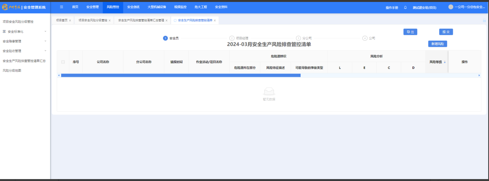The height and width of the screenshot is (181, 489).
Task: Switch to the 大型机械设备 menu
Action: coord(156,7)
